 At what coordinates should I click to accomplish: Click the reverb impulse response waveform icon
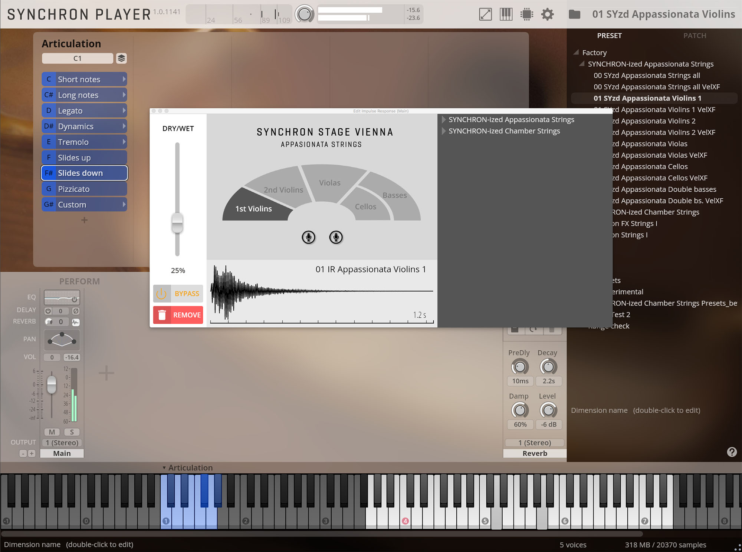tap(75, 322)
